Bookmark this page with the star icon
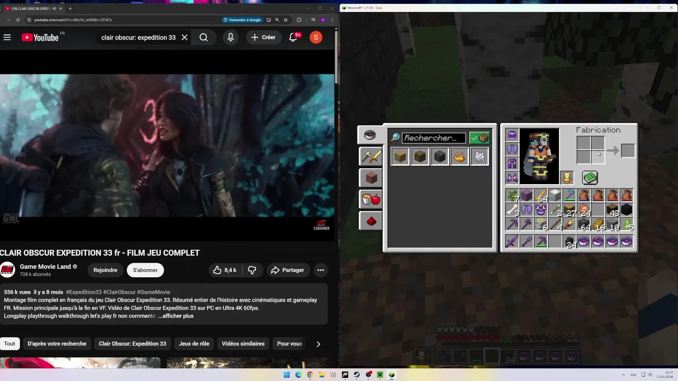Viewport: 678px width, 381px height. (x=286, y=20)
